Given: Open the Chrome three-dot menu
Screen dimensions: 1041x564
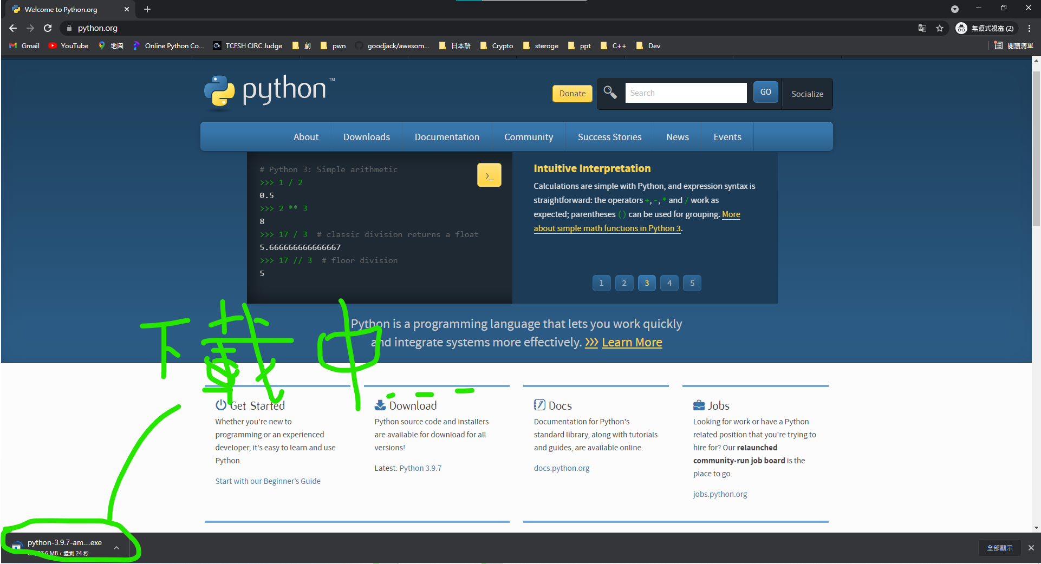Looking at the screenshot, I should (x=1030, y=28).
